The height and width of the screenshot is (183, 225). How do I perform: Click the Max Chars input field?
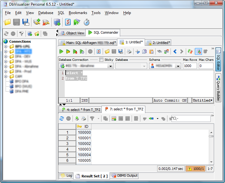(x=206, y=66)
